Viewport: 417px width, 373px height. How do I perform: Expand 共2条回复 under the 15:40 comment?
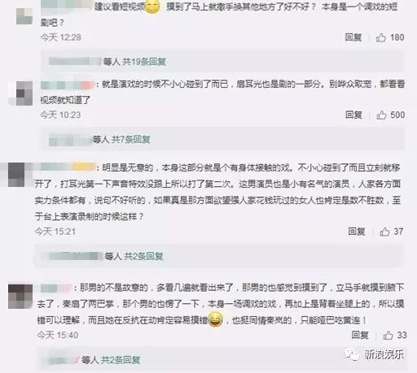point(121,360)
